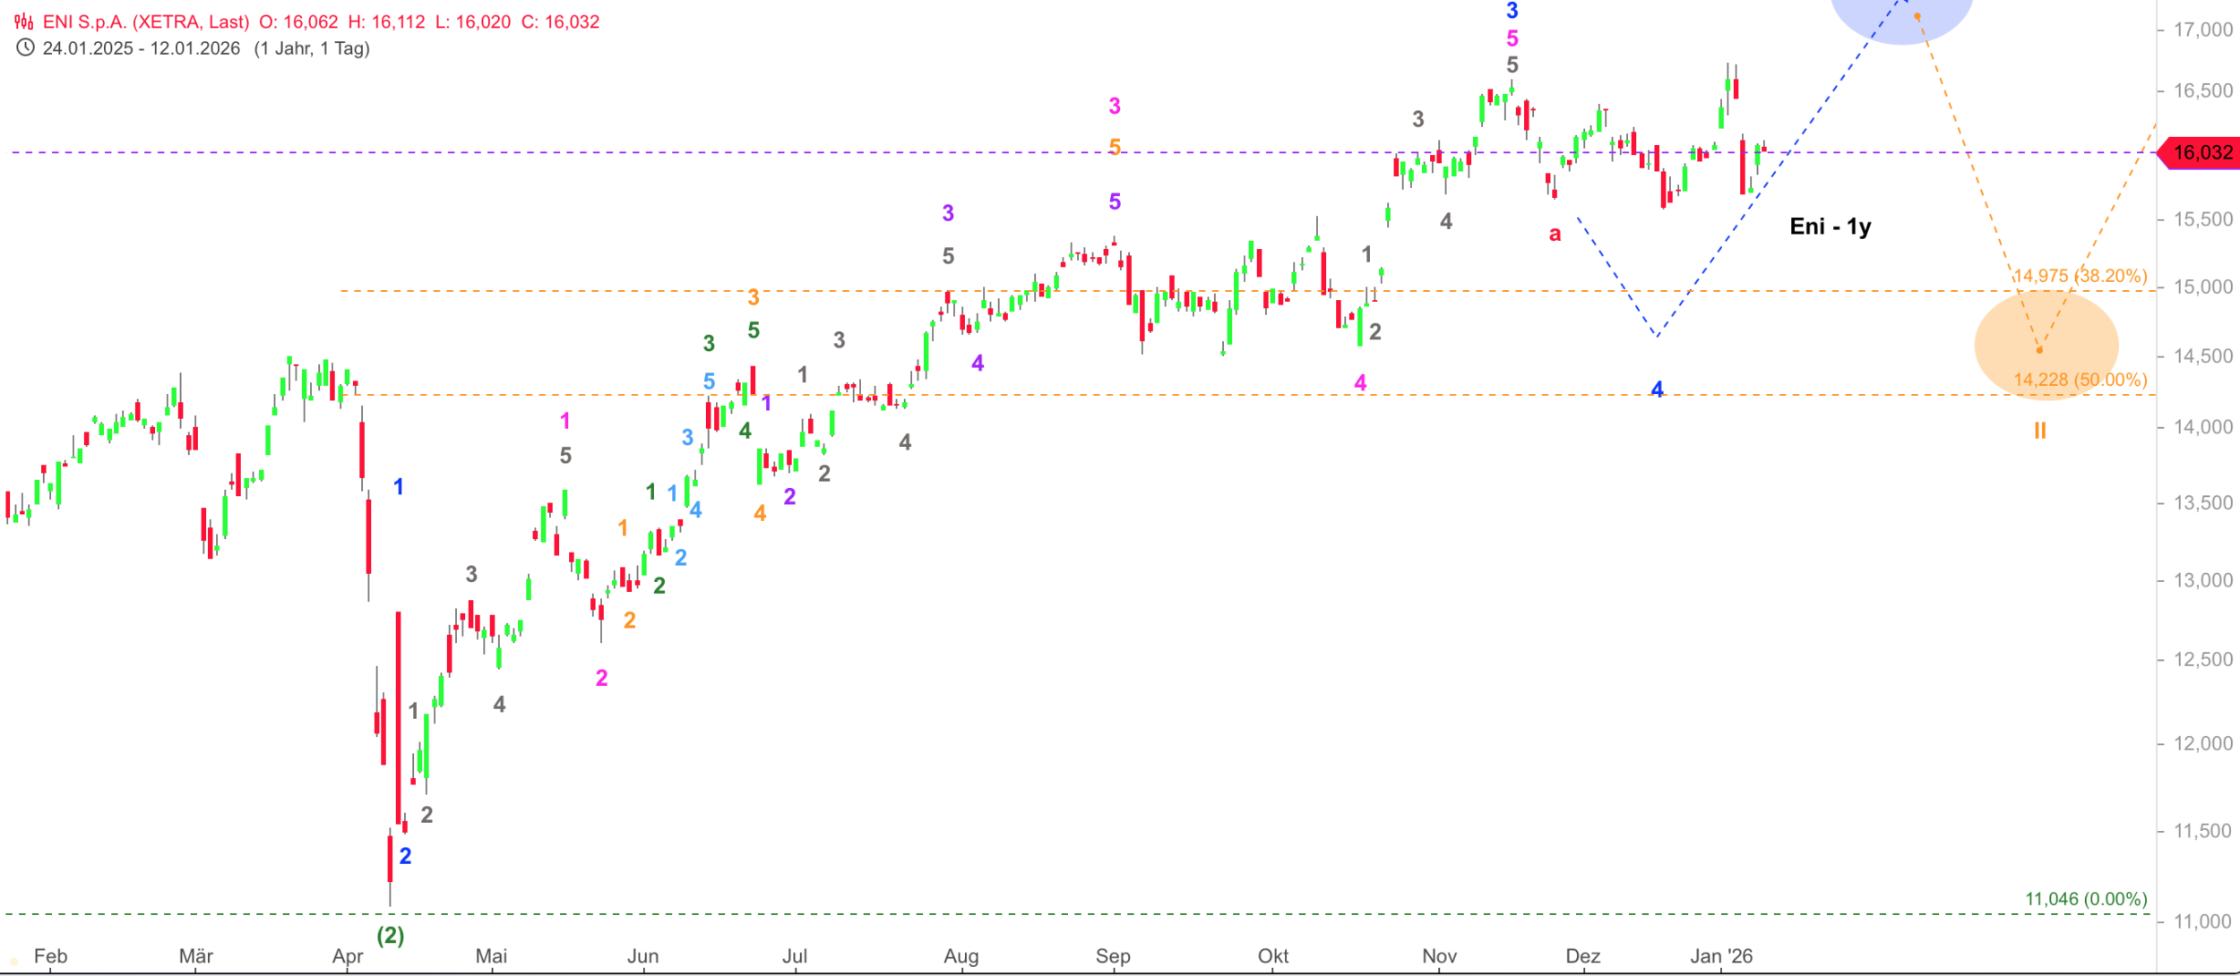Viewport: 2240px width, 976px height.
Task: Select the green (2) wave label at bottom
Action: point(390,936)
